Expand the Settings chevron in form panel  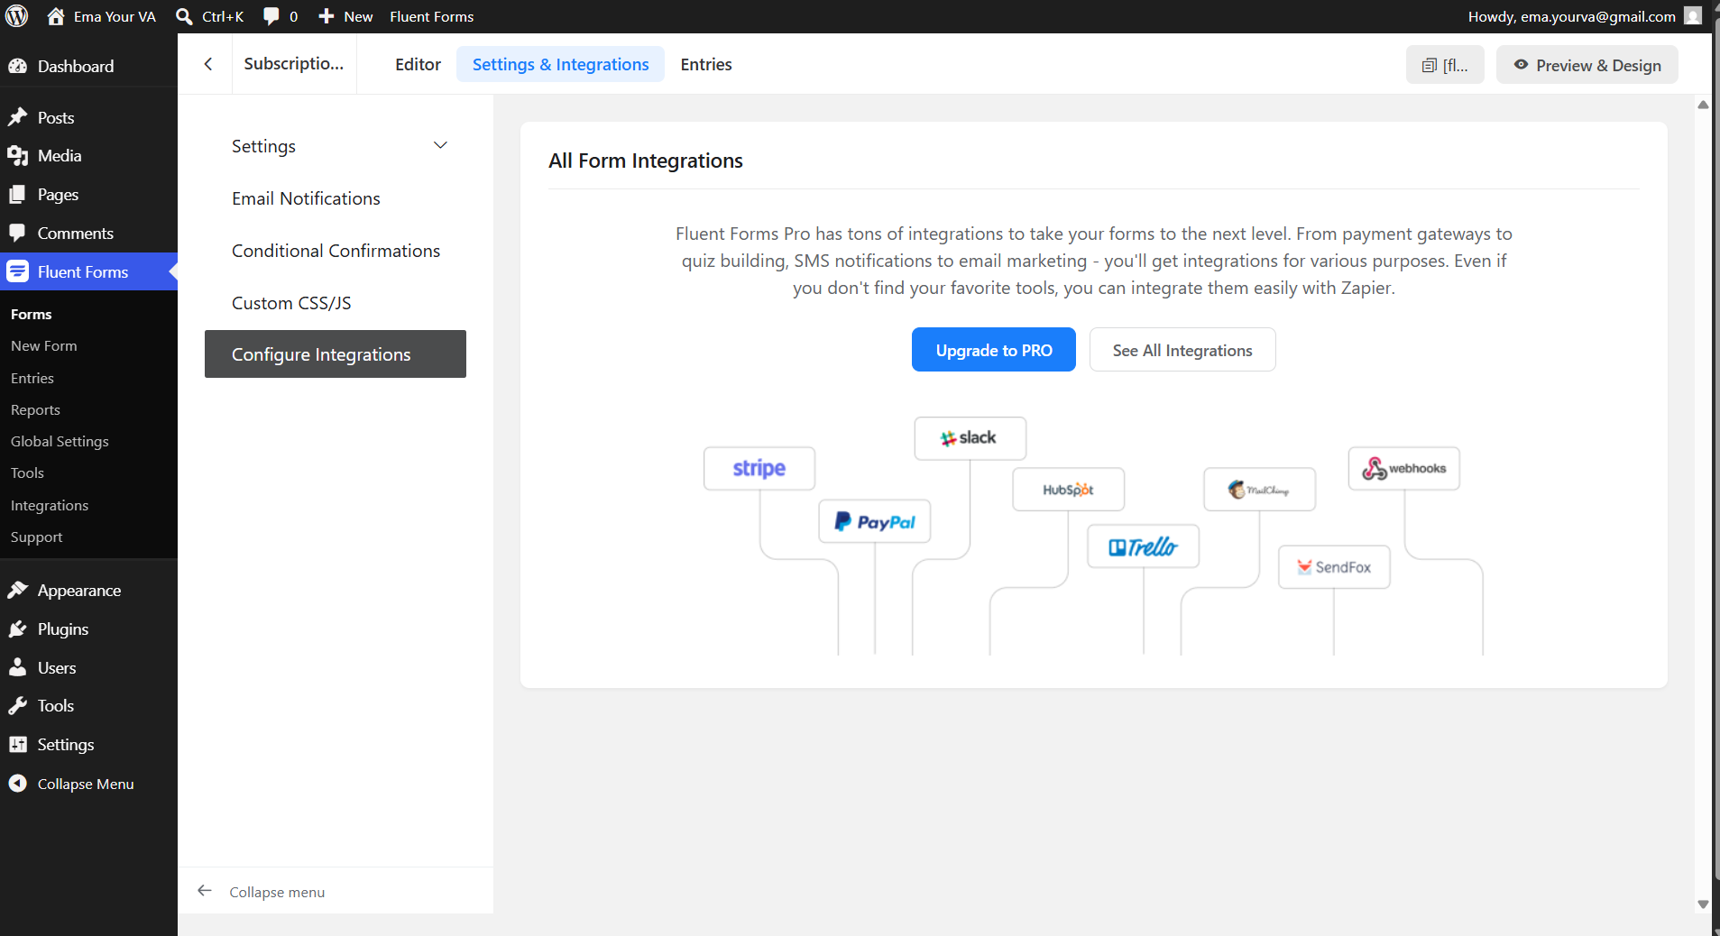pyautogui.click(x=440, y=145)
